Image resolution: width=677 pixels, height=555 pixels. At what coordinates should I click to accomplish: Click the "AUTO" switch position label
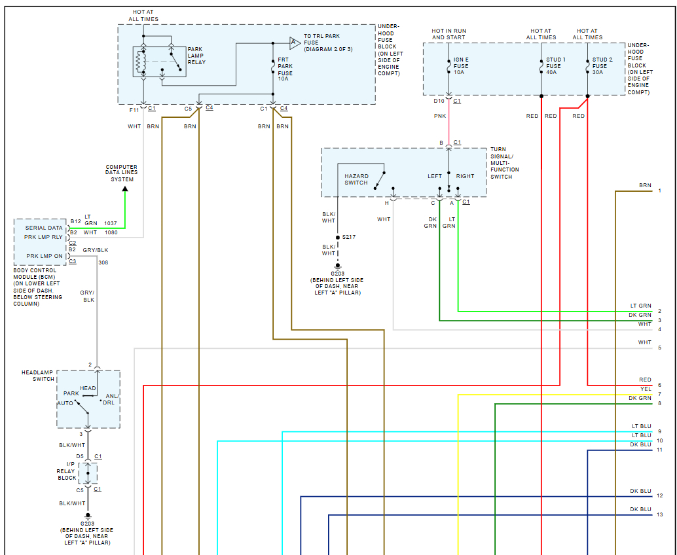pyautogui.click(x=65, y=403)
